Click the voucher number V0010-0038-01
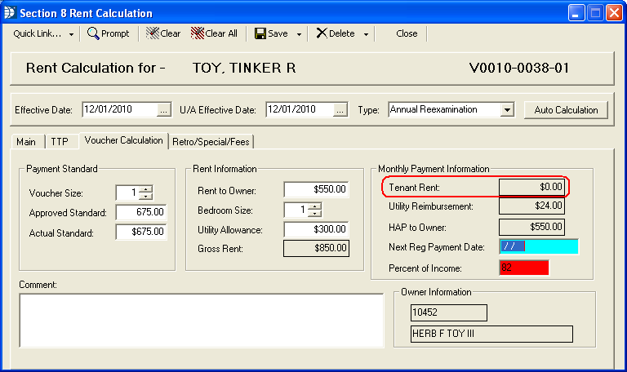627x372 pixels. click(x=519, y=68)
